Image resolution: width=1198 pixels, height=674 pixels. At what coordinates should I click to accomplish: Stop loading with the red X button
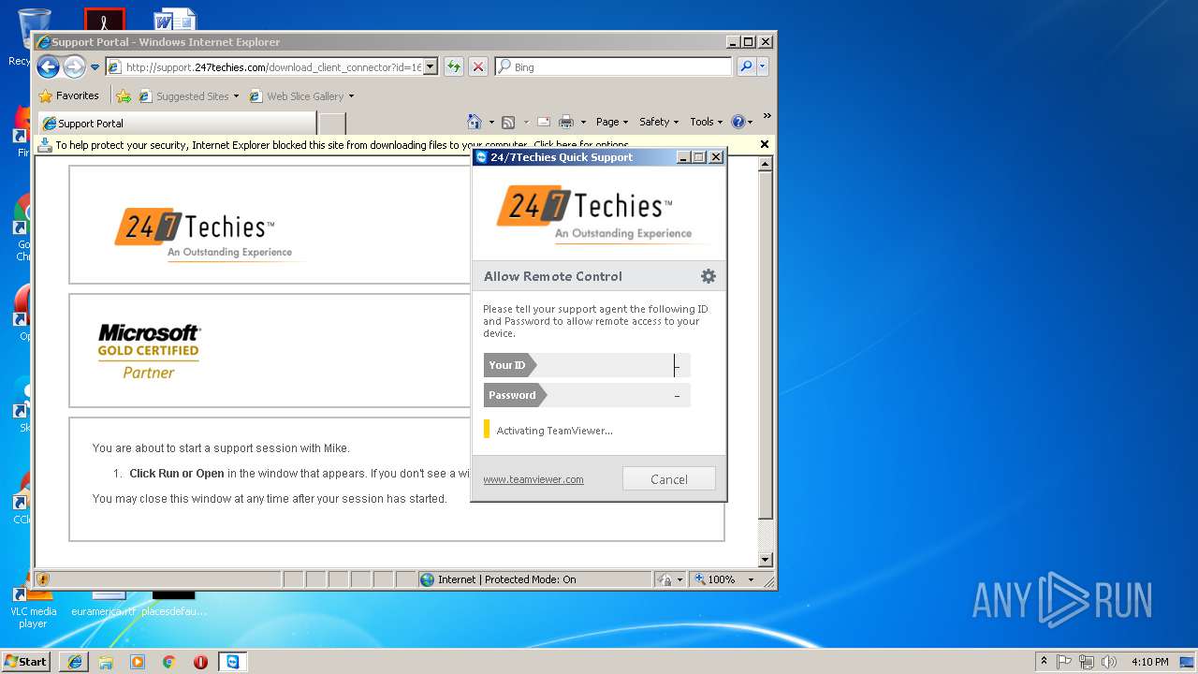(478, 66)
